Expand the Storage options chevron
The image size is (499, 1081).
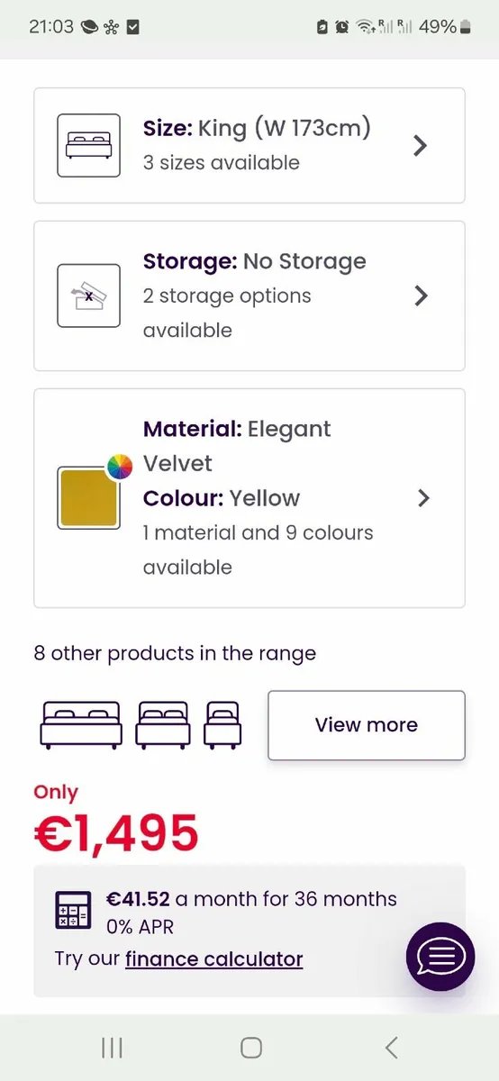[420, 295]
